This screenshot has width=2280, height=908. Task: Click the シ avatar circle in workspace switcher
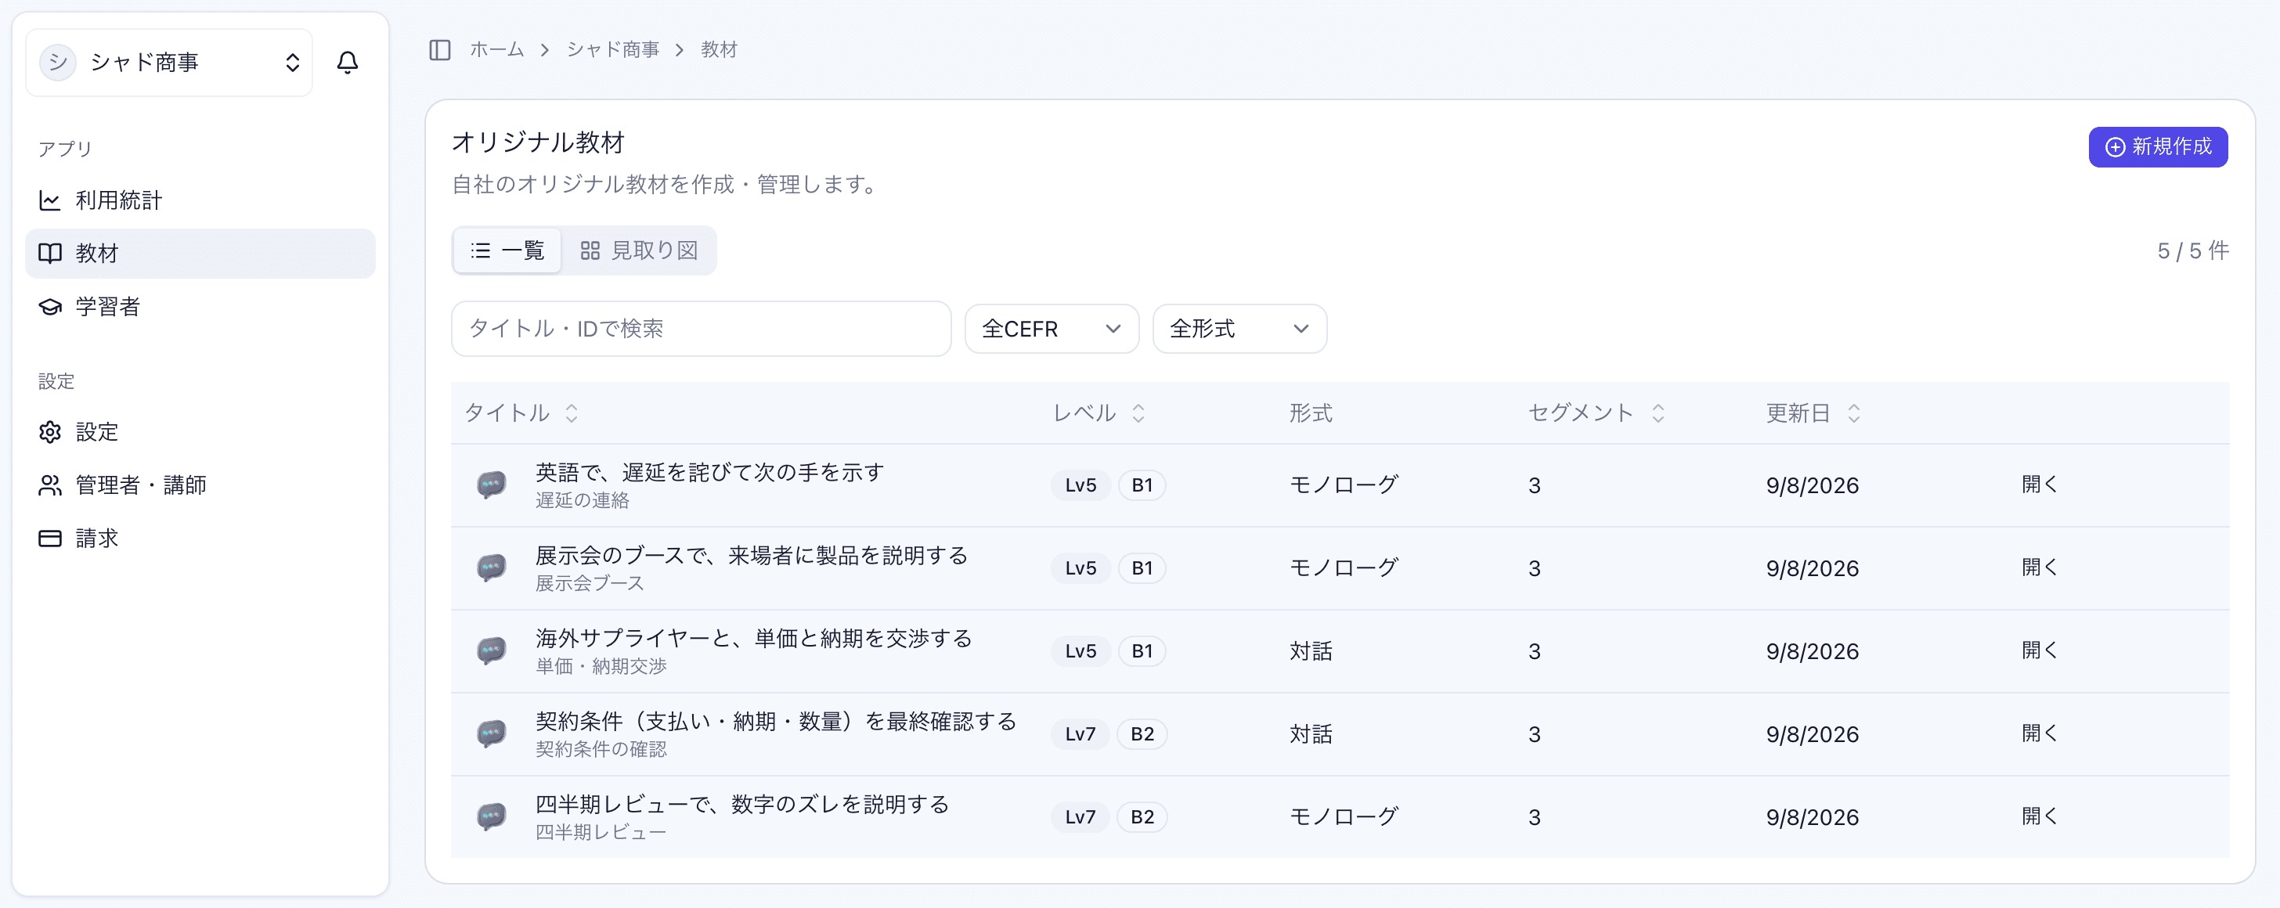click(x=57, y=62)
